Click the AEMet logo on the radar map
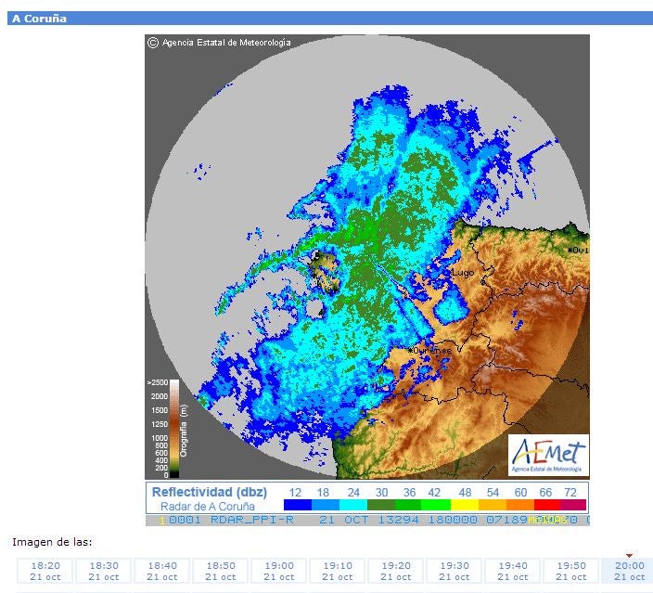This screenshot has height=593, width=653. [x=548, y=454]
